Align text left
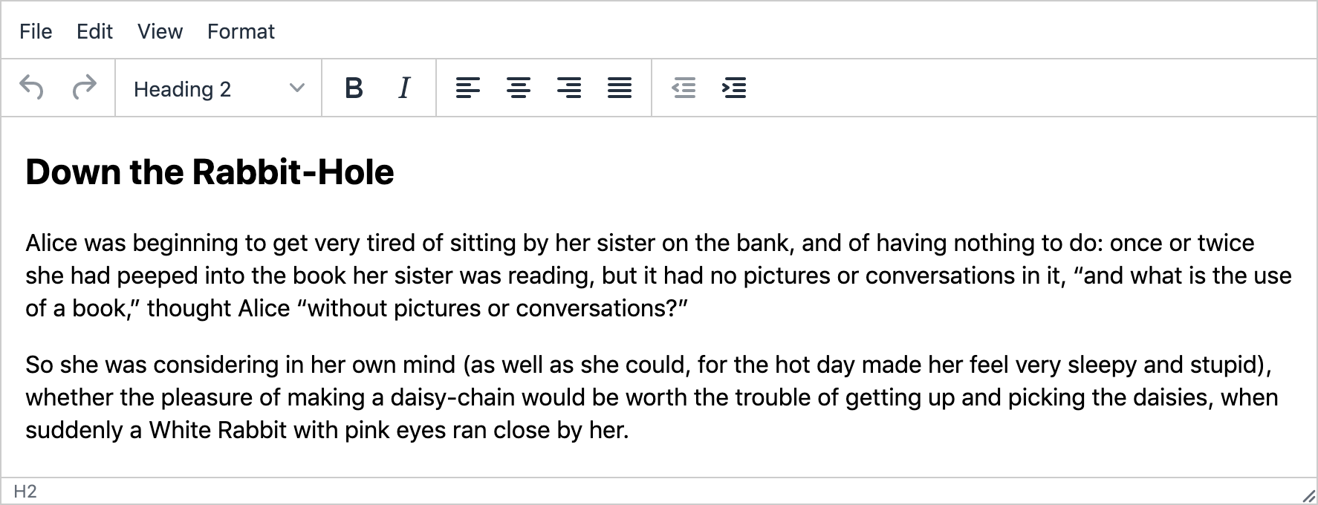 click(x=467, y=88)
